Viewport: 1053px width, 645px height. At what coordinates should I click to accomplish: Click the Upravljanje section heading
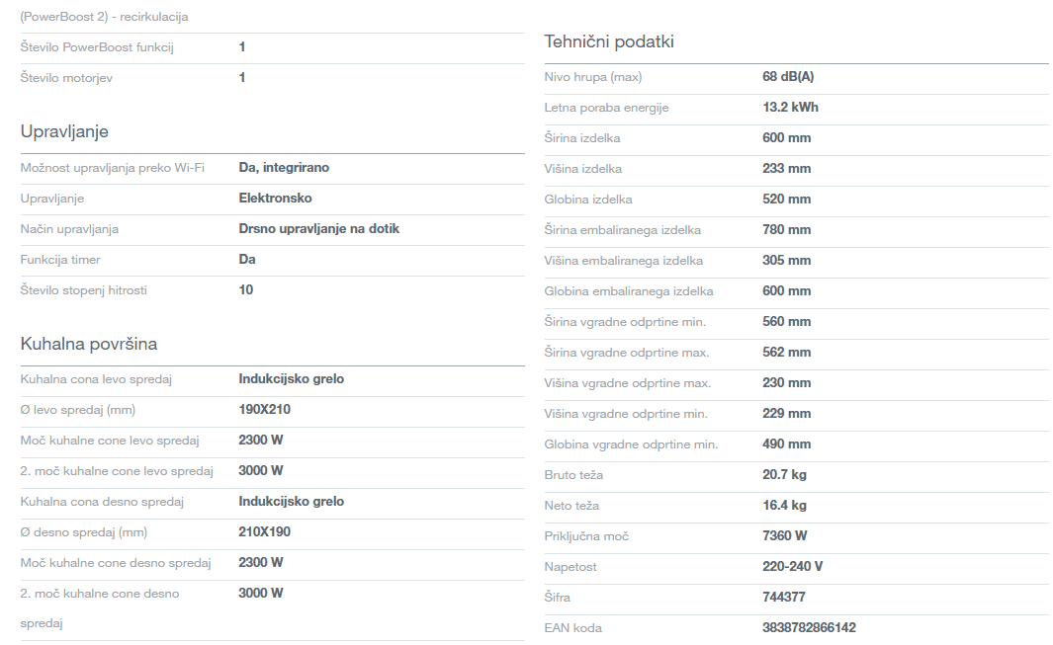[x=64, y=131]
